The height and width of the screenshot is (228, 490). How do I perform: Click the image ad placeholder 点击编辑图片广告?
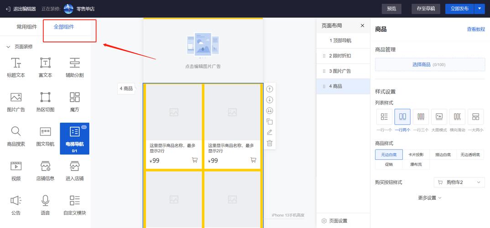203,50
